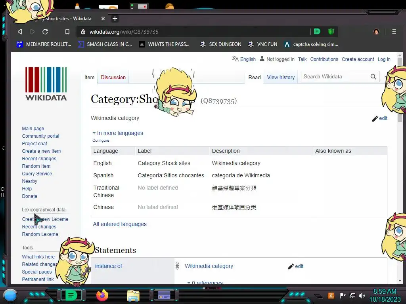
Task: Open MEDIAFIRE ROULET... bookmark
Action: tap(44, 44)
